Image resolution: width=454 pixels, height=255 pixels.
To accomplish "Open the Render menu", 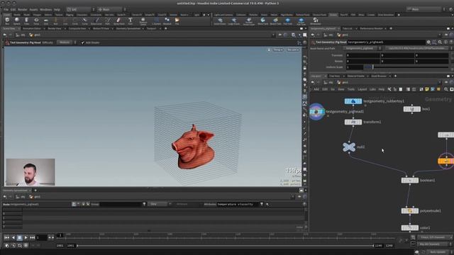I will pyautogui.click(x=23, y=9).
